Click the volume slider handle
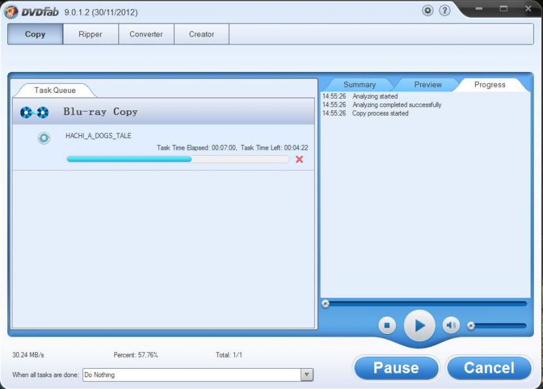This screenshot has width=543, height=389. click(x=471, y=326)
